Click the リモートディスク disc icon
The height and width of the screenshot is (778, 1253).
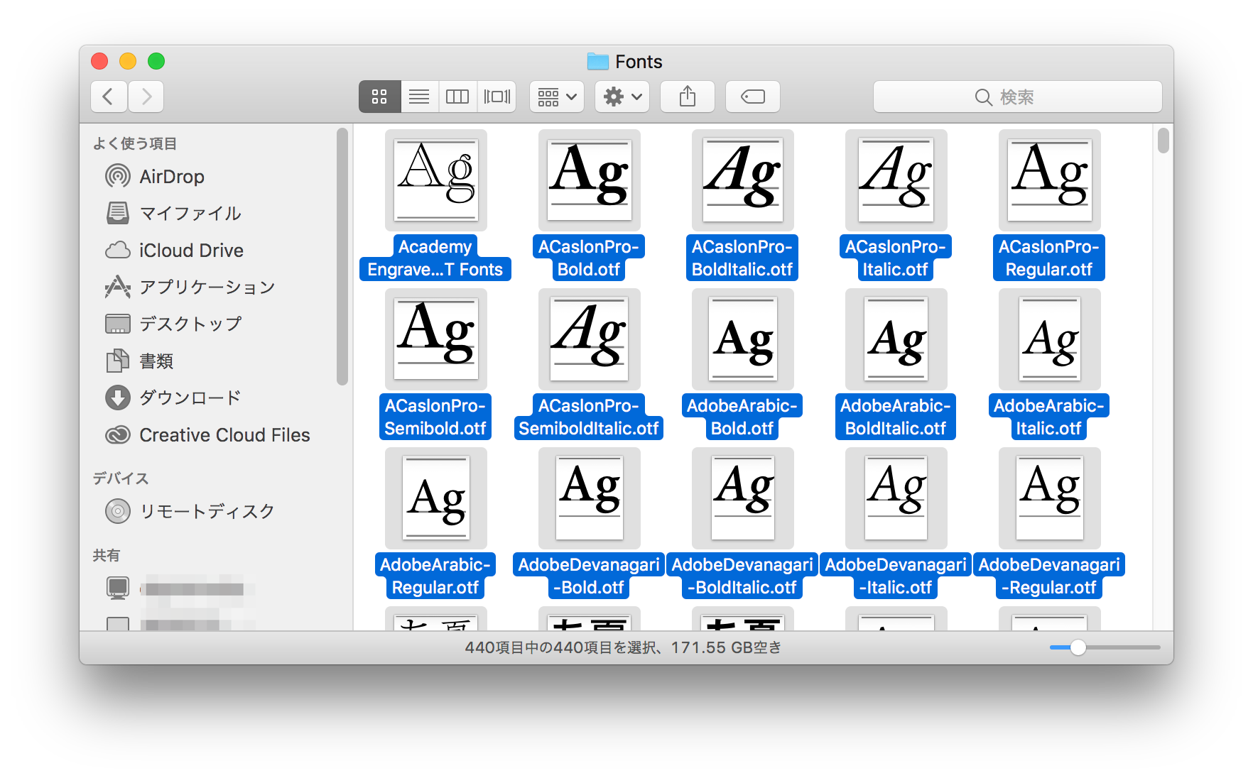[118, 511]
